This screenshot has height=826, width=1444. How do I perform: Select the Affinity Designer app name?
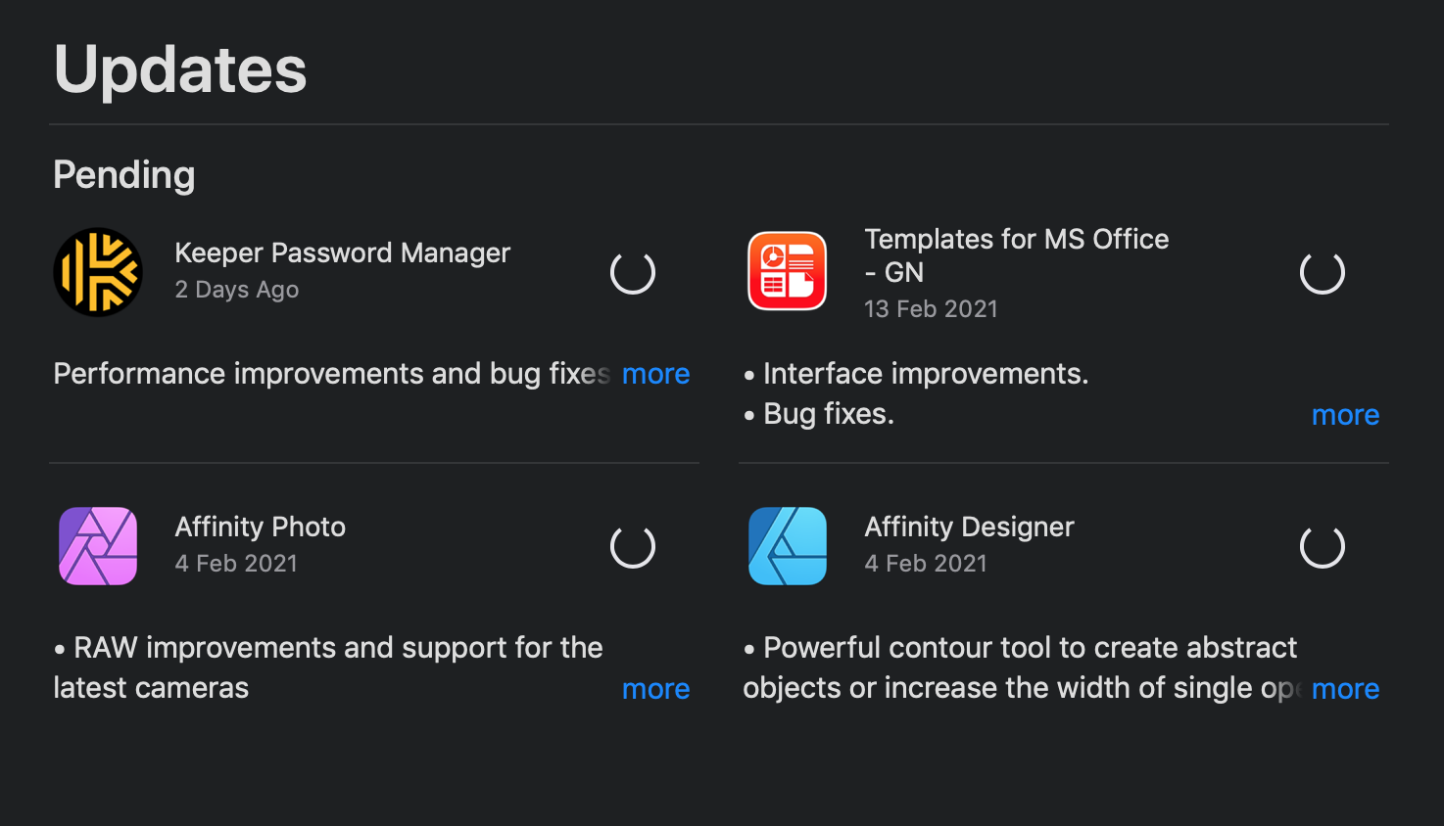coord(969,527)
